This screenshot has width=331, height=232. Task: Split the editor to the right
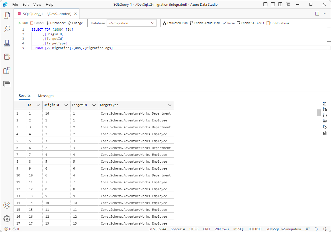317,14
